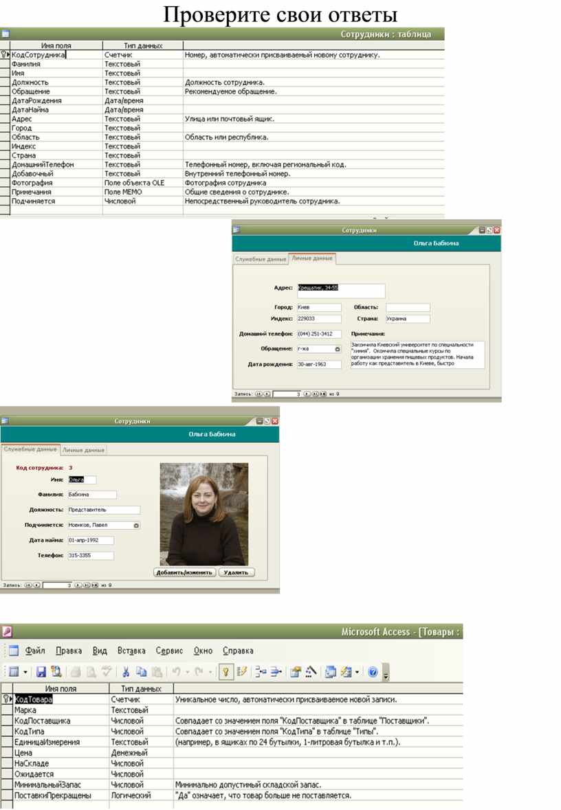The width and height of the screenshot is (561, 810).
Task: Click the Copy icon in toolbar
Action: pyautogui.click(x=142, y=672)
